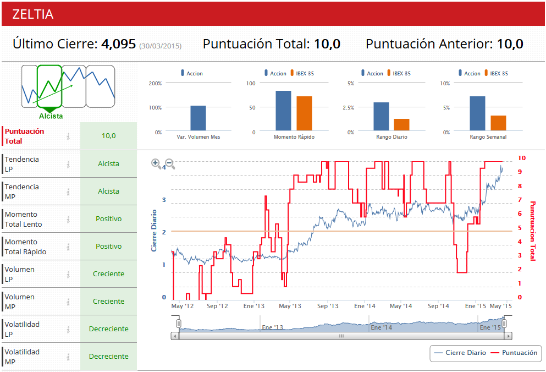Viewport: 546px width, 372px height.
Task: Toggle the Cierre Diario line in the legend
Action: (x=460, y=353)
